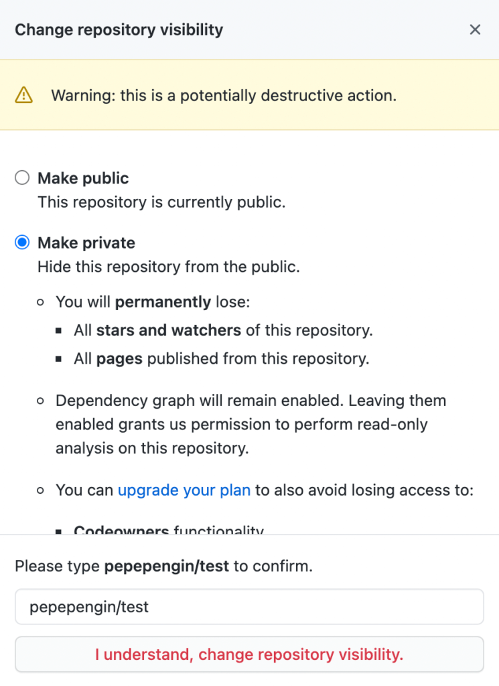Click the yellow warning triangle icon

(x=23, y=95)
